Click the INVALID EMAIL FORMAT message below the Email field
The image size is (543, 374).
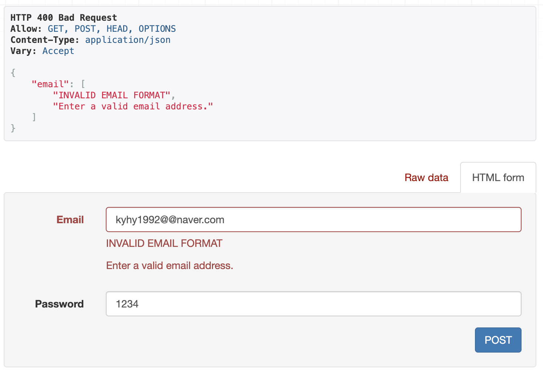pyautogui.click(x=164, y=244)
